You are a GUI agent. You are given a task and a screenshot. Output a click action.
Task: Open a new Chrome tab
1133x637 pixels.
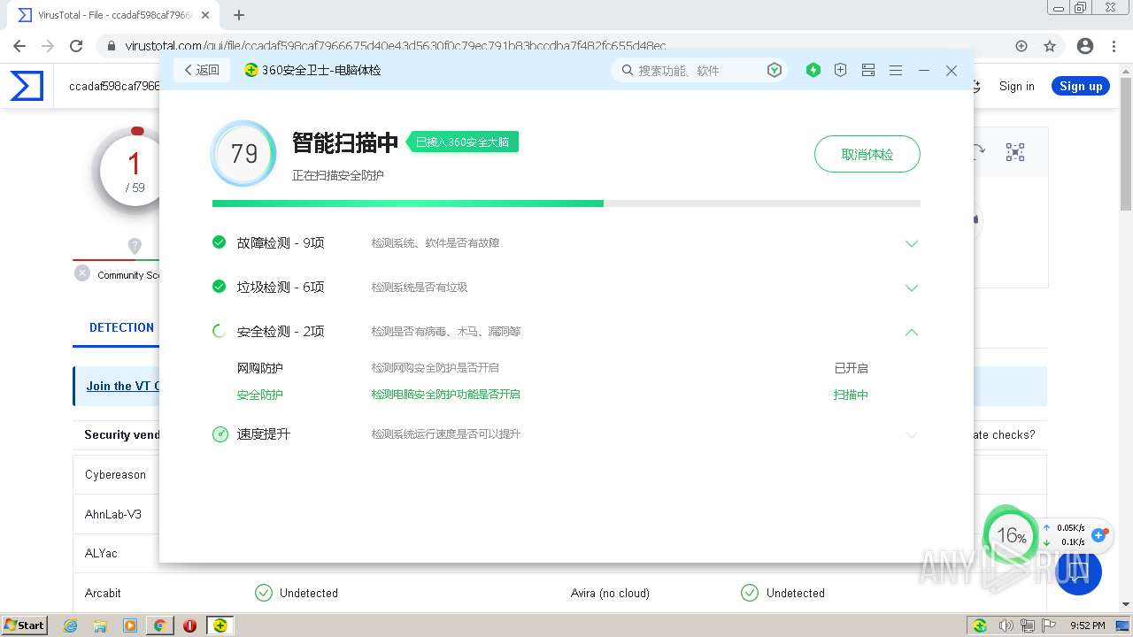coord(239,15)
